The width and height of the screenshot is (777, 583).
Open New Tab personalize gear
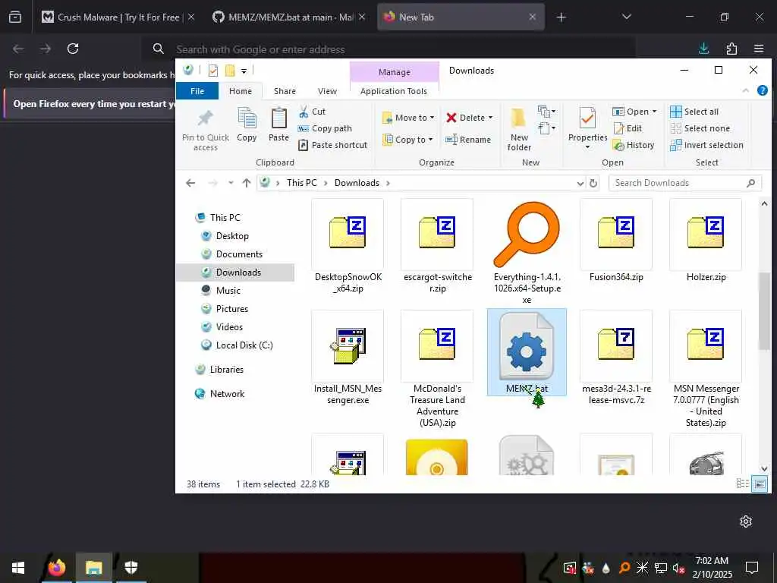click(x=746, y=521)
